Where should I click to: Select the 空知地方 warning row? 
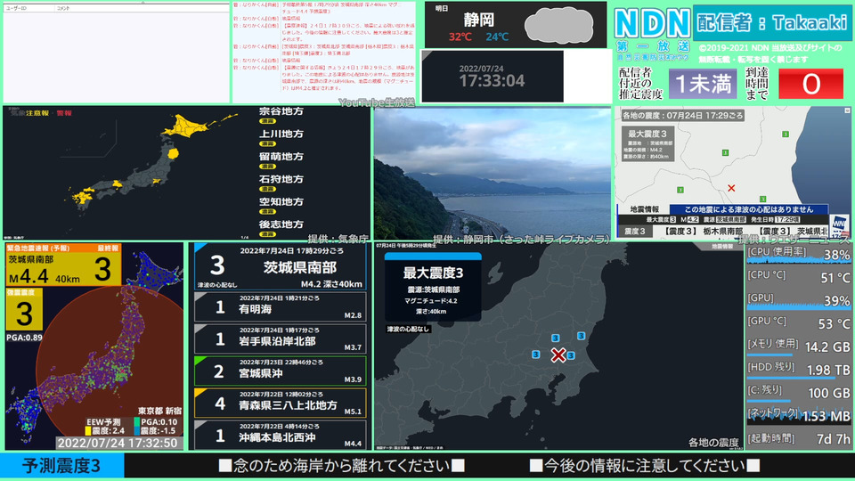tap(281, 206)
